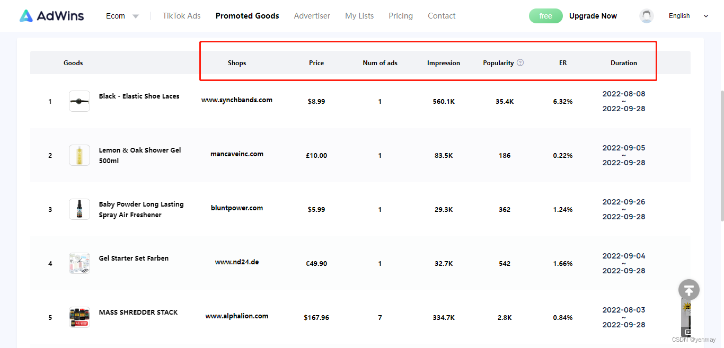This screenshot has height=348, width=724.
Task: Go to TikTok Ads tab
Action: click(182, 16)
